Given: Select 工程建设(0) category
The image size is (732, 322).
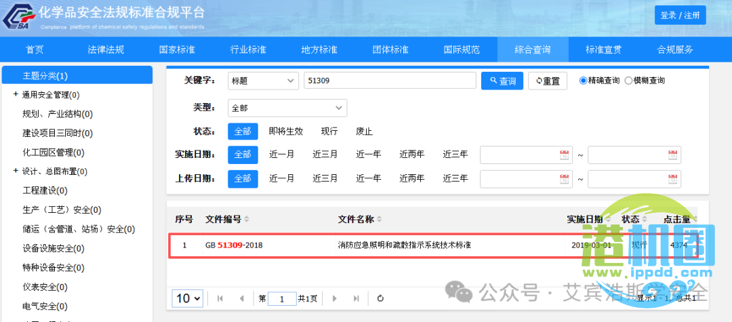Looking at the screenshot, I should pyautogui.click(x=45, y=190).
